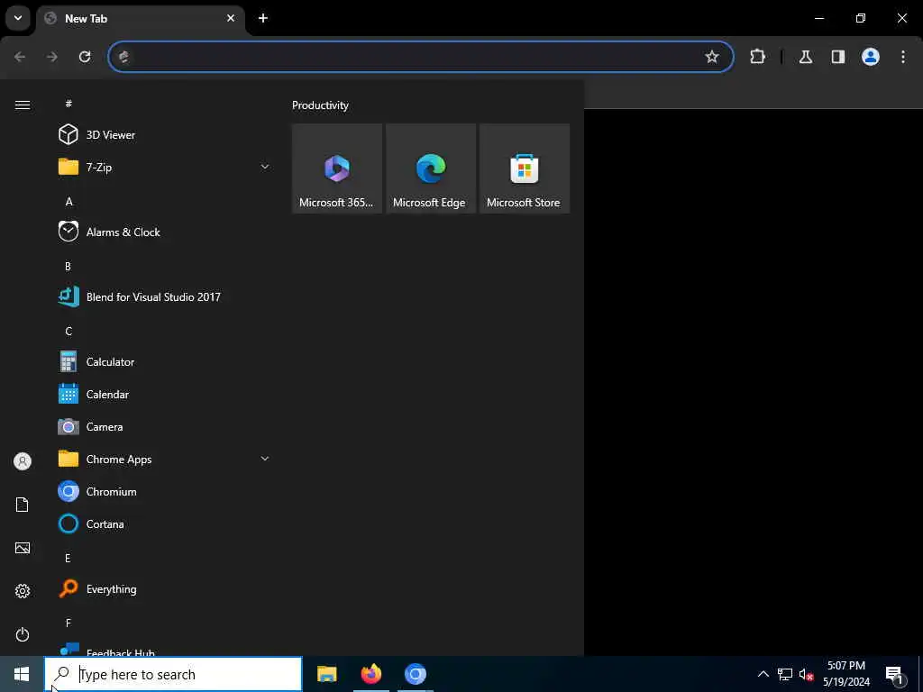Open a new browser tab with plus
This screenshot has height=692, width=923.
tap(263, 18)
